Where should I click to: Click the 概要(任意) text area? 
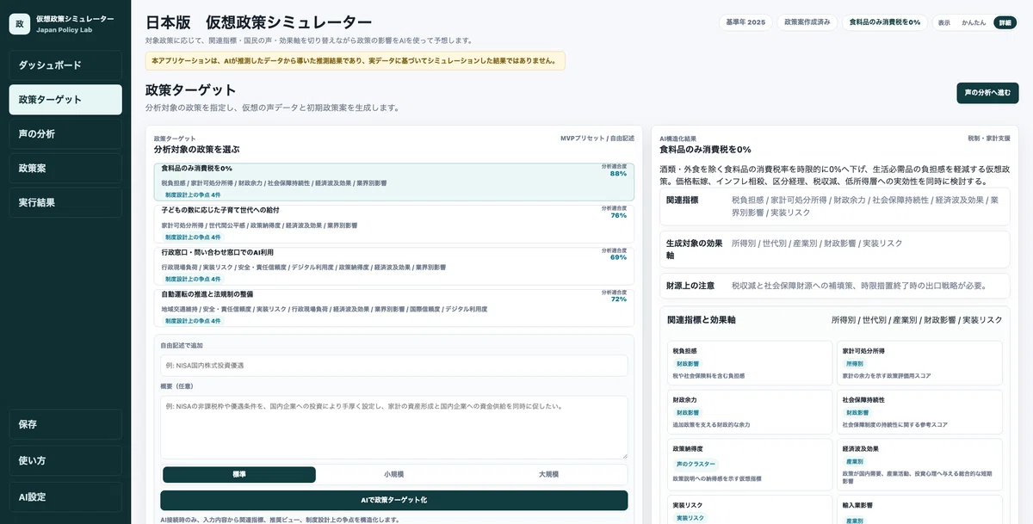(394, 427)
